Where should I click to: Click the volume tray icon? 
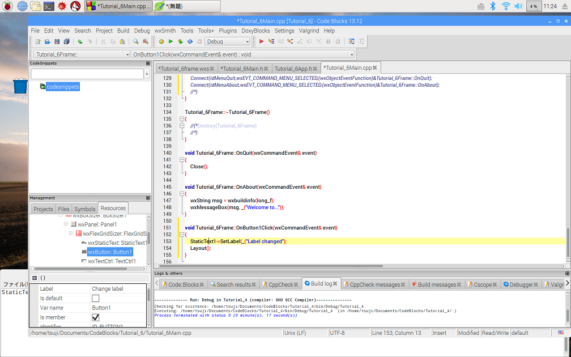click(518, 6)
